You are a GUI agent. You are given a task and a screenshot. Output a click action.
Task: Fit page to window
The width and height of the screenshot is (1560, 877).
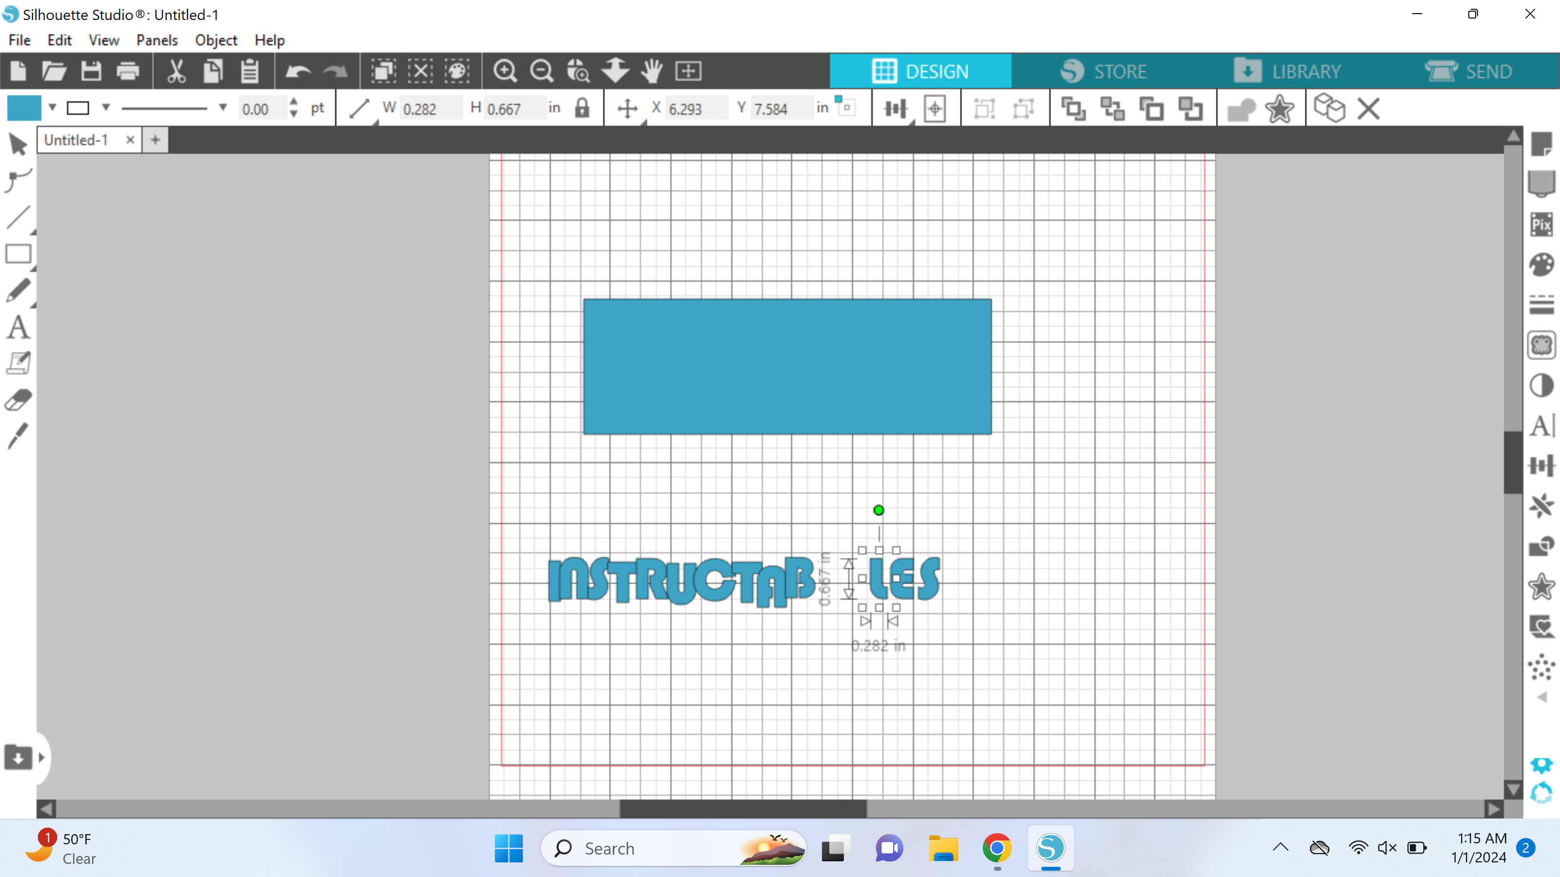point(688,72)
